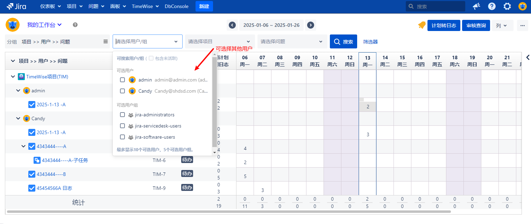Open the project selection dropdown
This screenshot has height=224, width=531.
click(219, 41)
